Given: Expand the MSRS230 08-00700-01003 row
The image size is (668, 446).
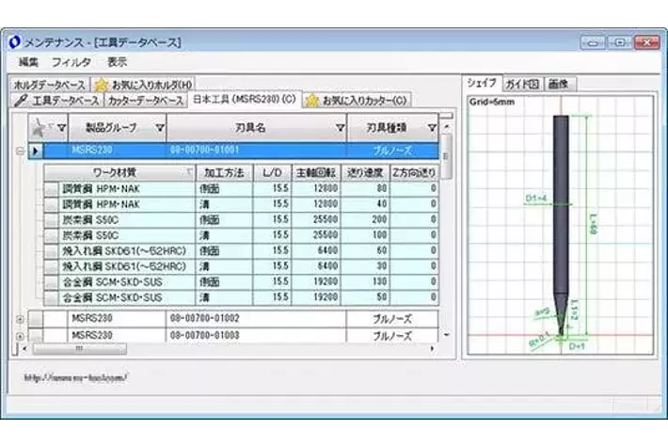Looking at the screenshot, I should pyautogui.click(x=21, y=335).
